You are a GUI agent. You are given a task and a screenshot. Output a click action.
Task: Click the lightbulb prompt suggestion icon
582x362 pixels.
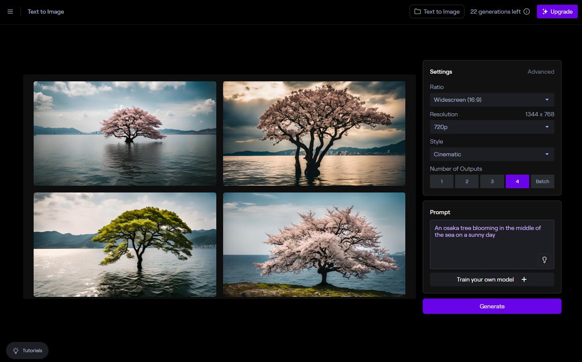coord(545,260)
